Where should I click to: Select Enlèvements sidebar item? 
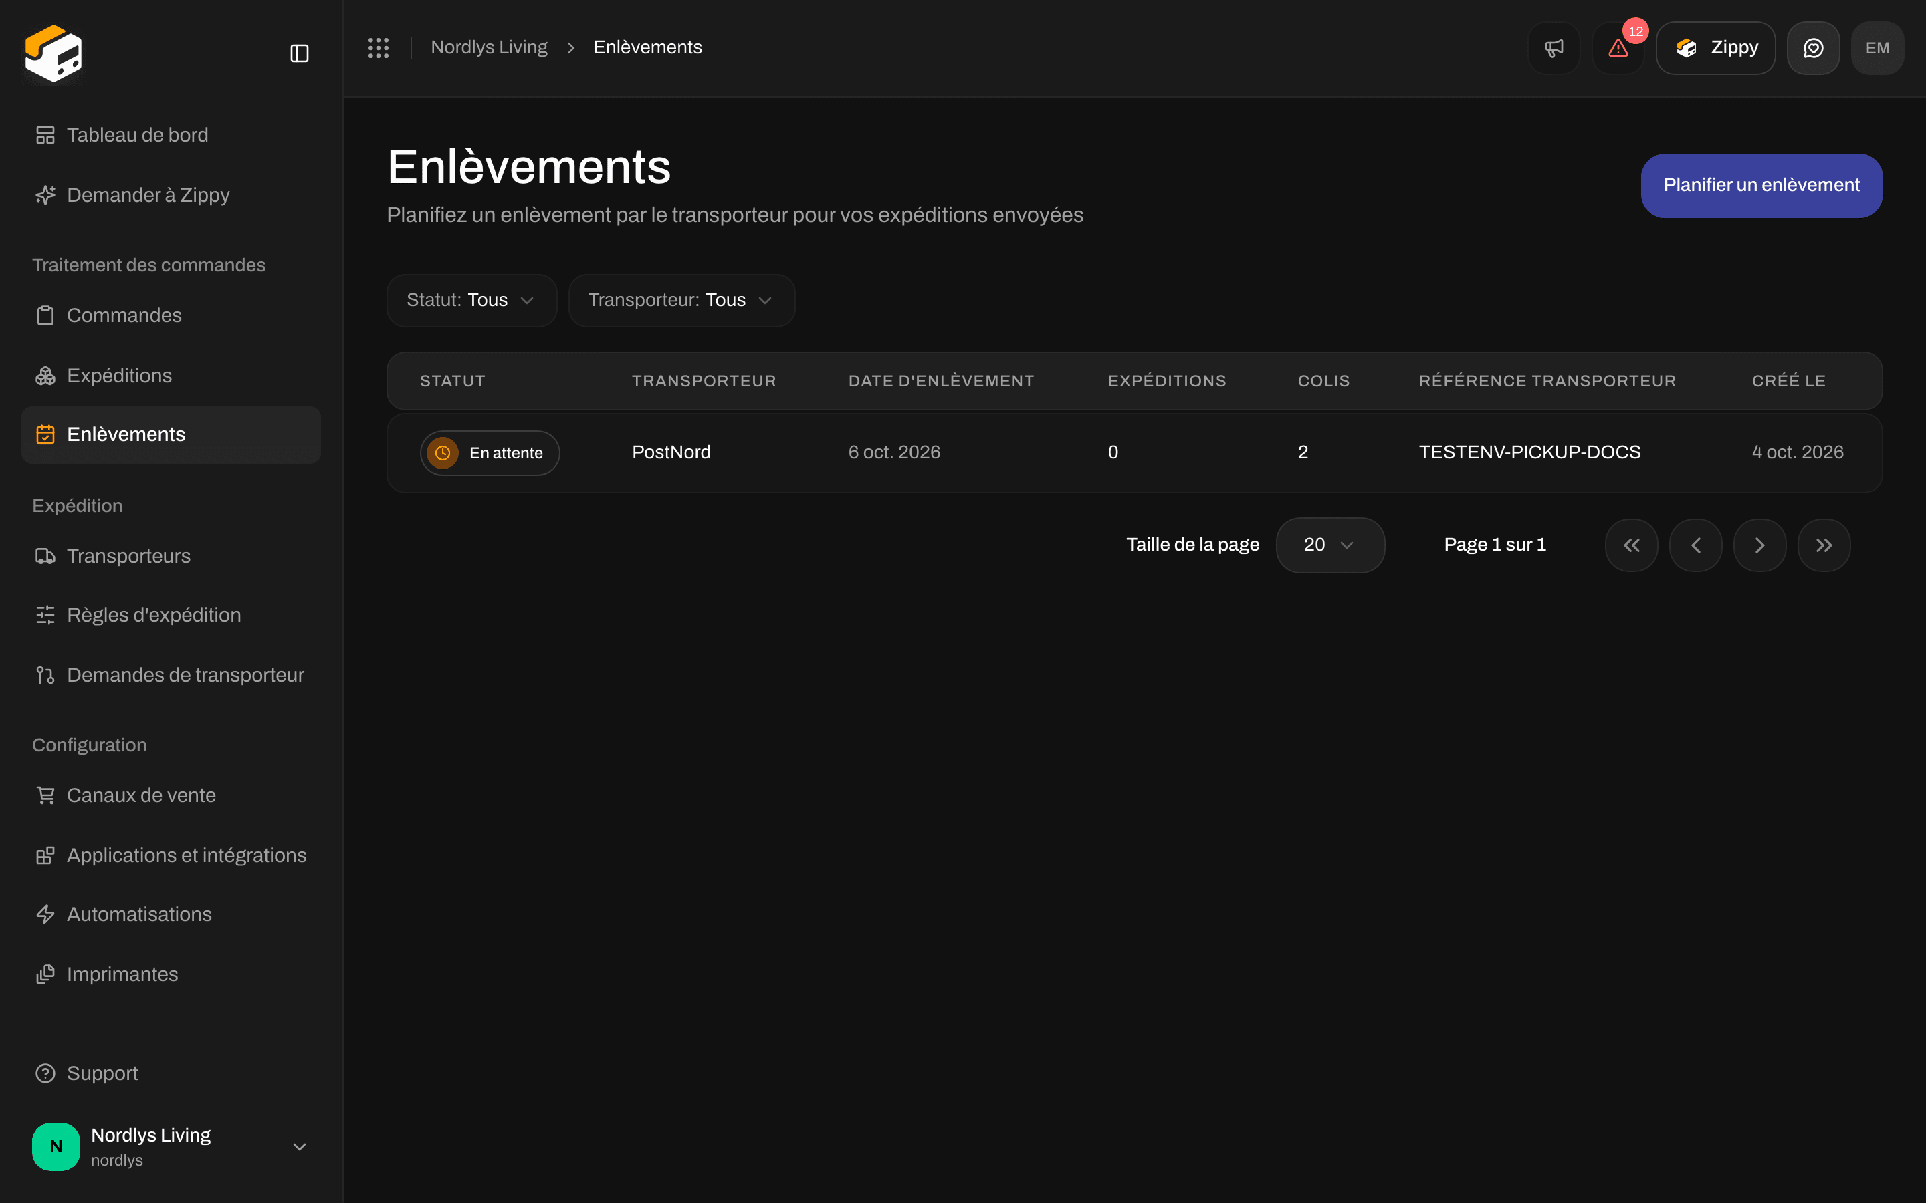[171, 435]
